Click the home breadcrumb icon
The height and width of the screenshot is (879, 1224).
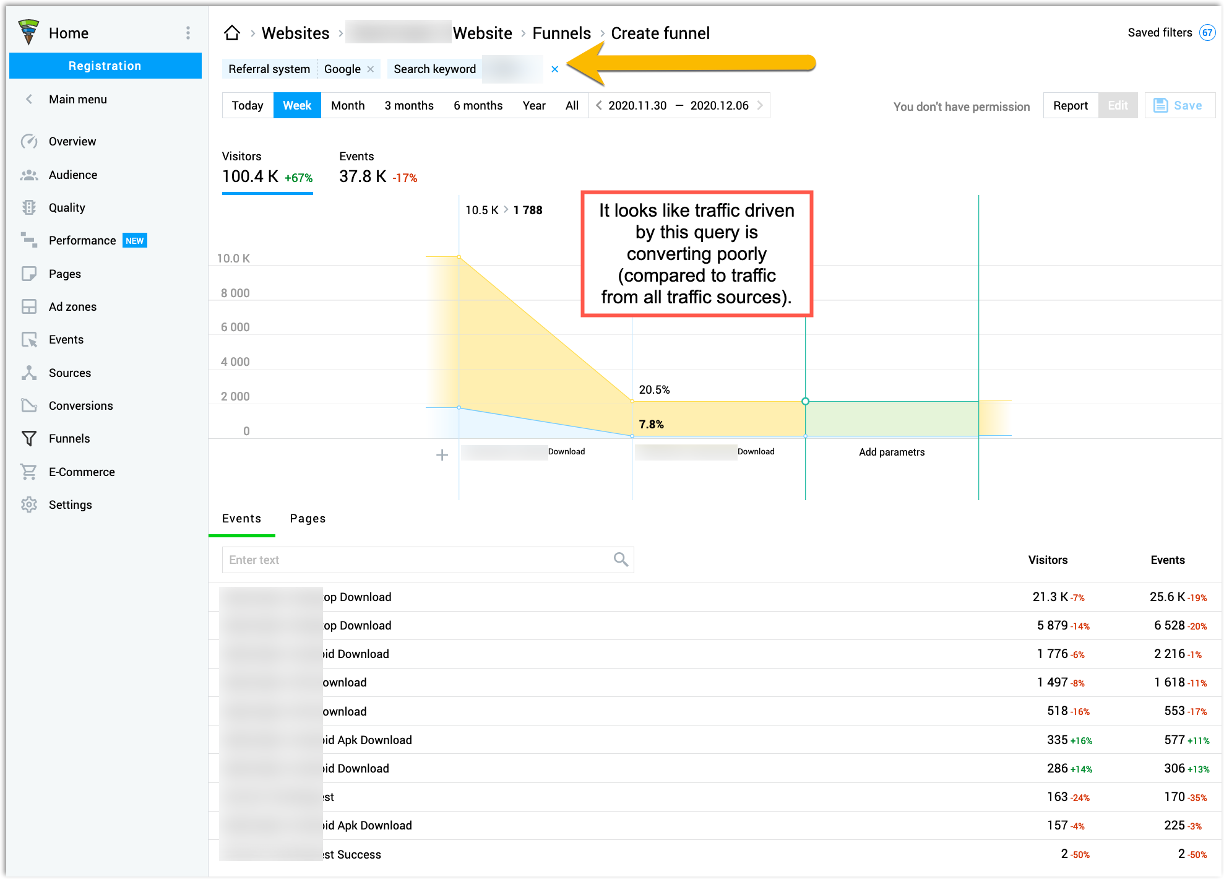[x=232, y=33]
